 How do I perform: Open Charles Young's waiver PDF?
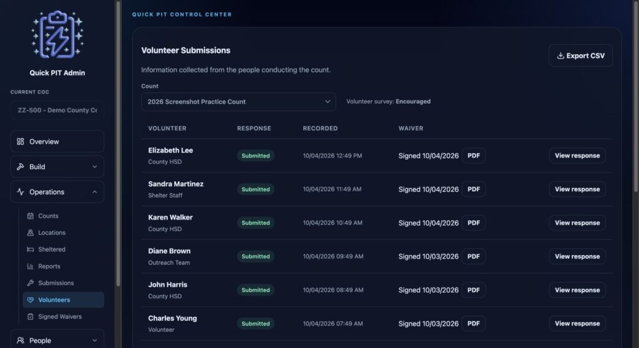[474, 324]
